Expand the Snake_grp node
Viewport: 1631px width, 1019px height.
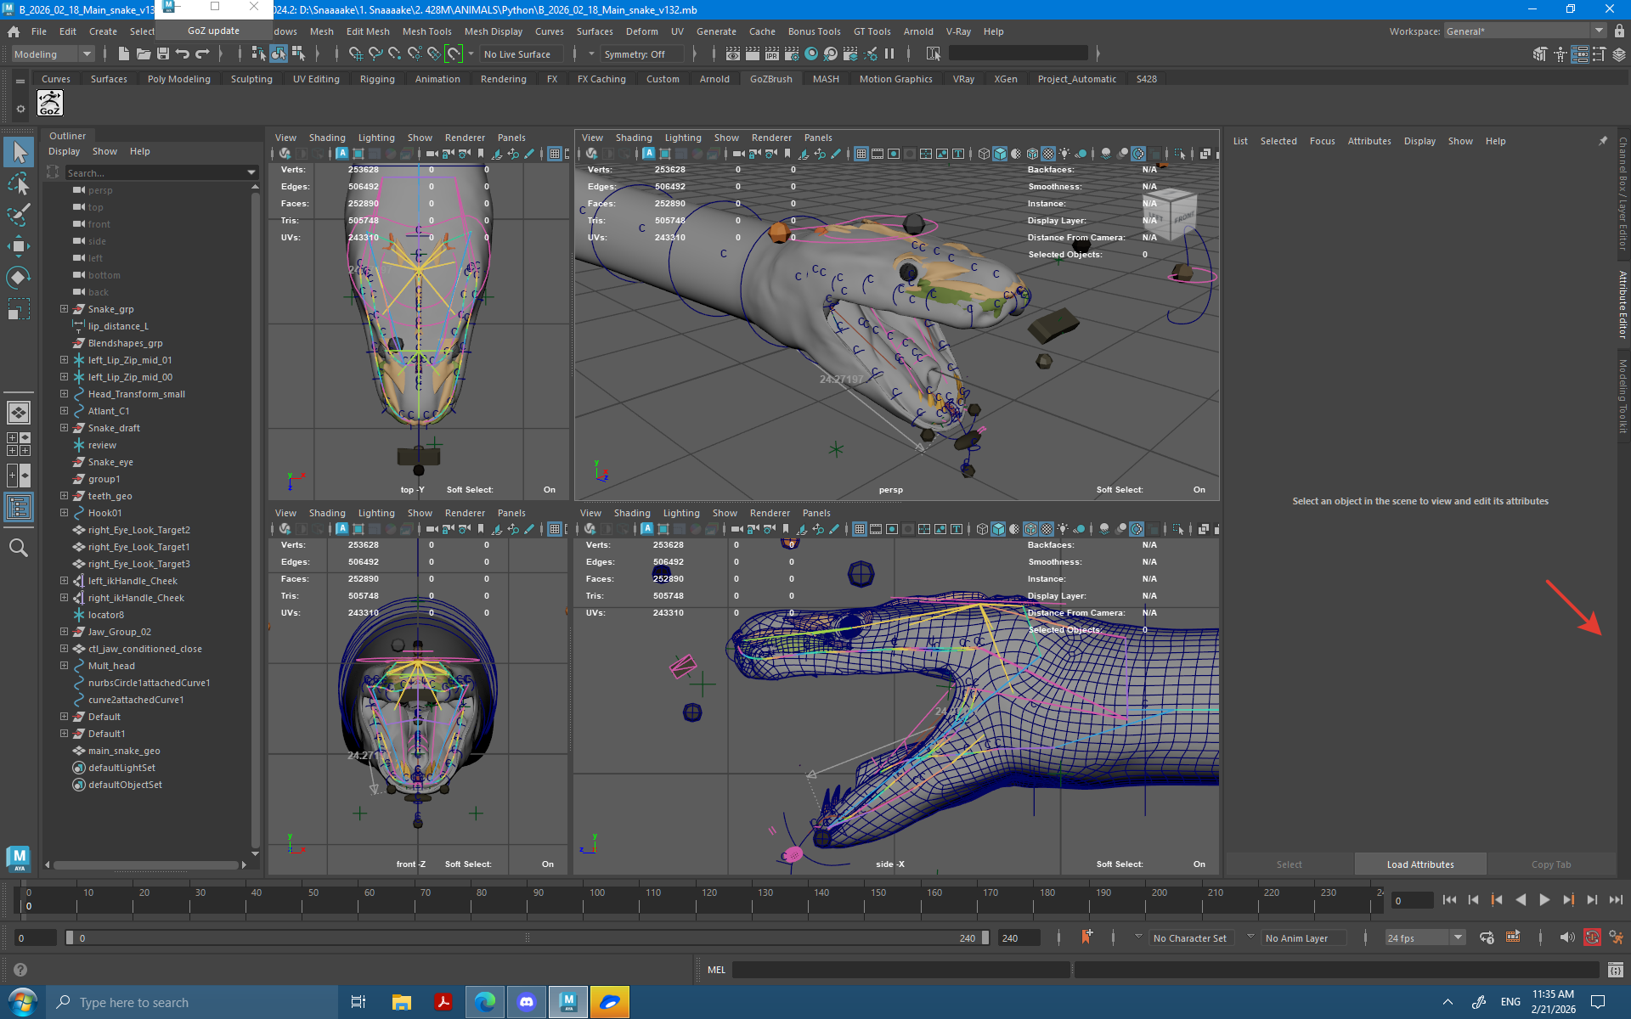coord(64,309)
